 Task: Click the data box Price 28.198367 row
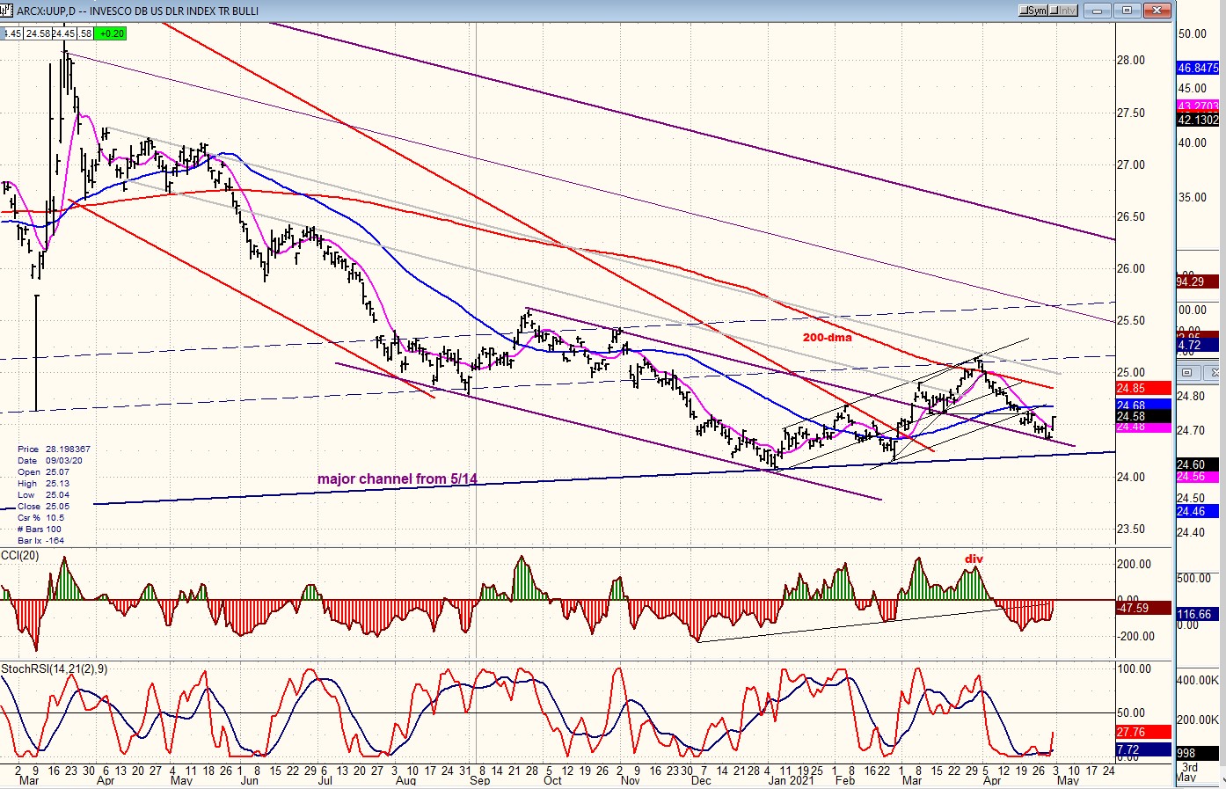tap(54, 449)
